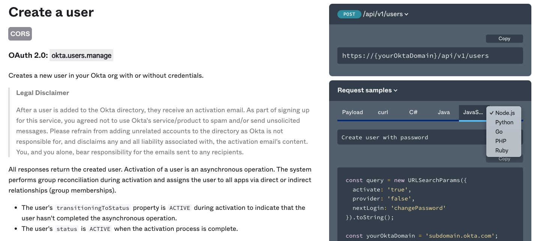Expand the /api/v1/users endpoint chevron

pyautogui.click(x=406, y=15)
